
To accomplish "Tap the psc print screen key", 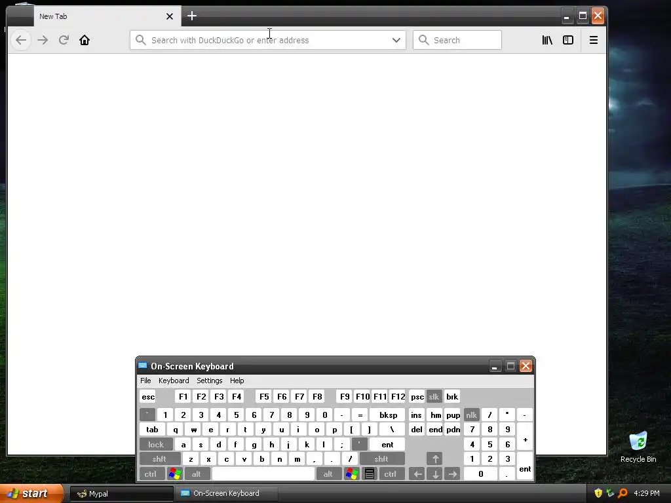I will (417, 396).
